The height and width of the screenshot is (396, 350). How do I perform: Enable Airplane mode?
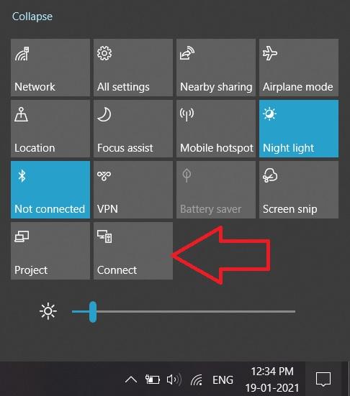point(299,68)
